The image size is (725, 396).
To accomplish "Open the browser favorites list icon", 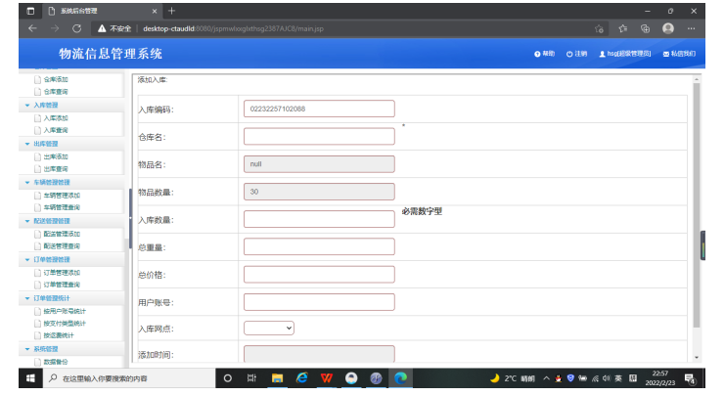I will [623, 28].
